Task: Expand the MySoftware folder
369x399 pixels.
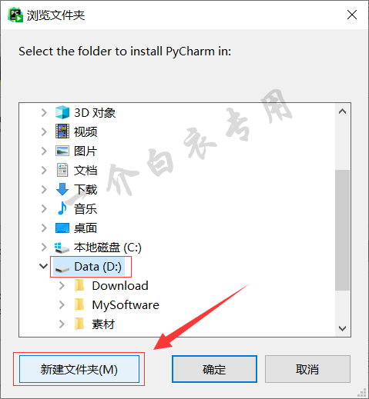Action: pos(62,304)
